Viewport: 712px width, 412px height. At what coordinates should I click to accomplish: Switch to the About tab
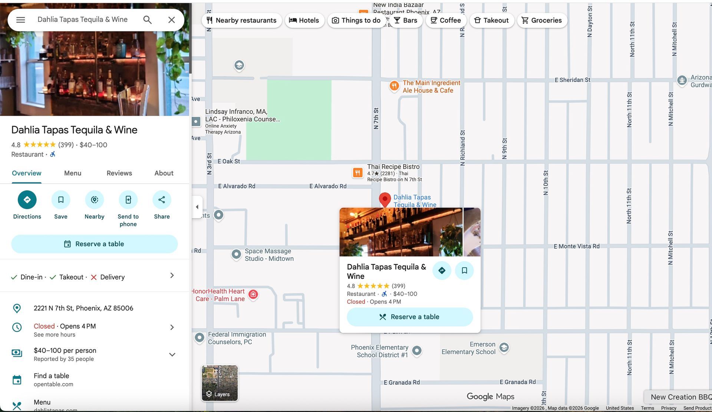coord(164,173)
